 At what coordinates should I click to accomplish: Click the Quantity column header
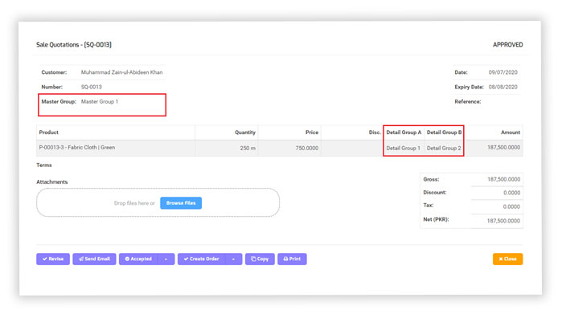(x=245, y=132)
